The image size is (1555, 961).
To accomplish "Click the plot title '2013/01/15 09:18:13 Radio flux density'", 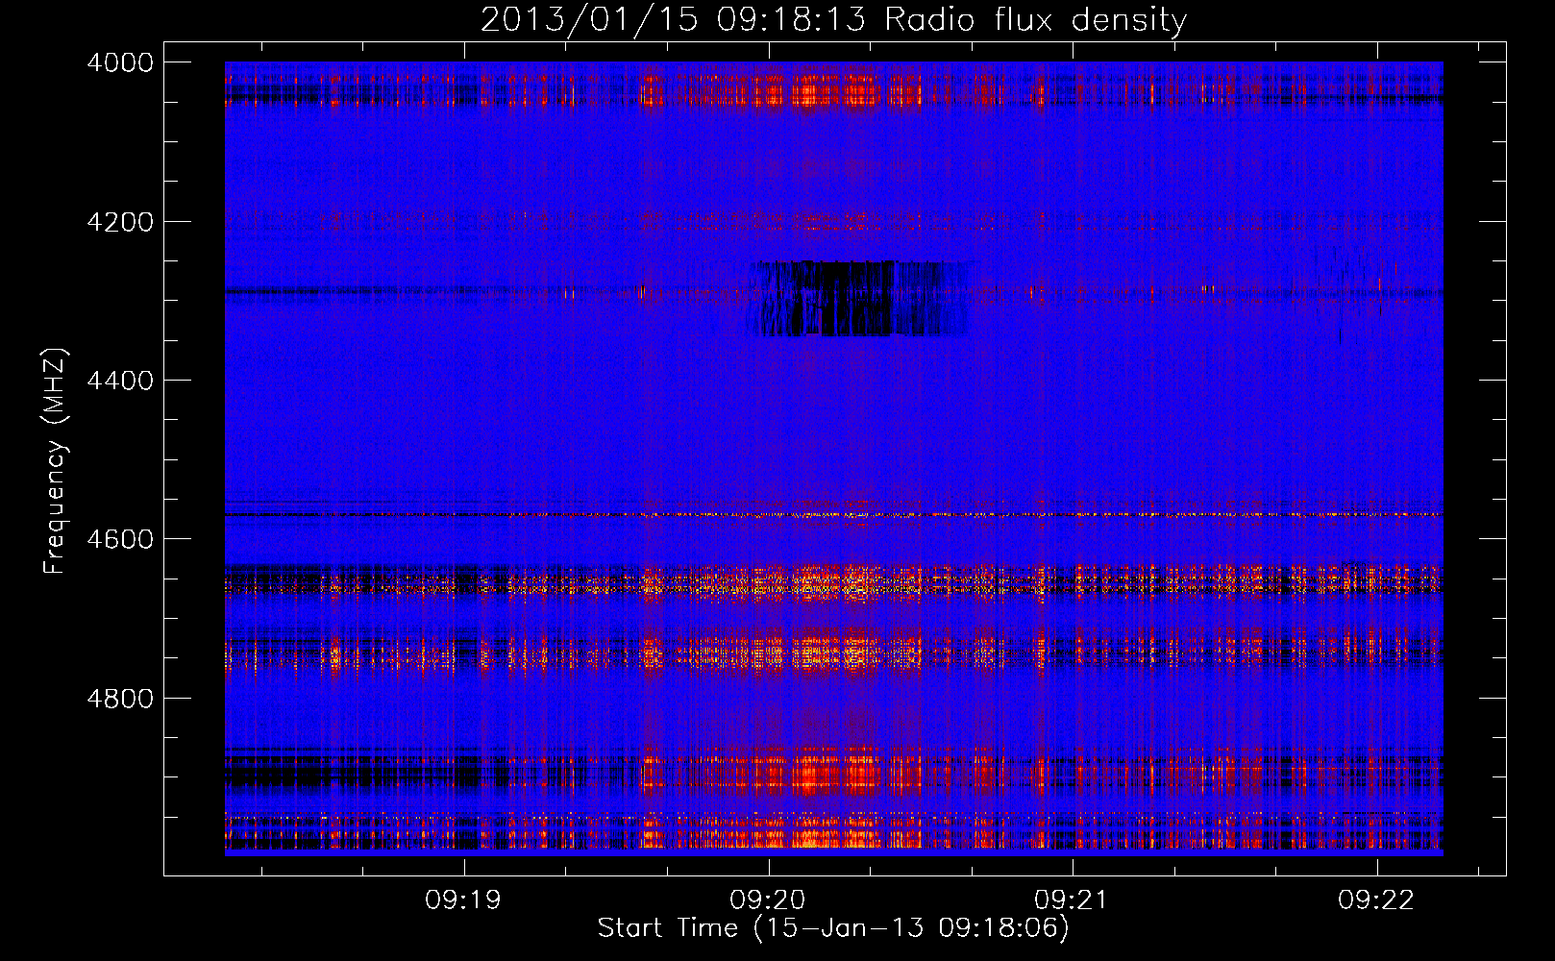I will tap(833, 19).
